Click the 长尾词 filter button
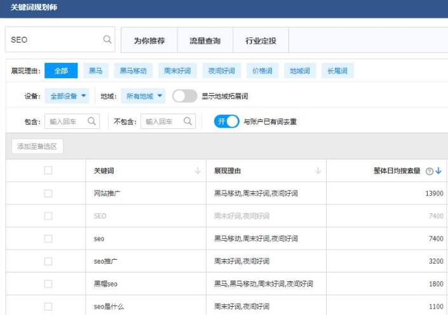The image size is (448, 315). pyautogui.click(x=337, y=70)
